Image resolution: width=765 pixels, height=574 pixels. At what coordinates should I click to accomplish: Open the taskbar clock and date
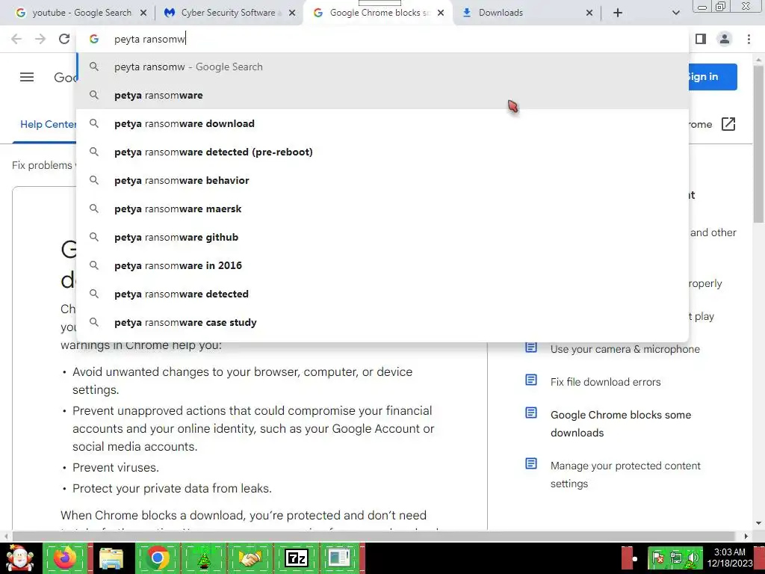(x=730, y=558)
